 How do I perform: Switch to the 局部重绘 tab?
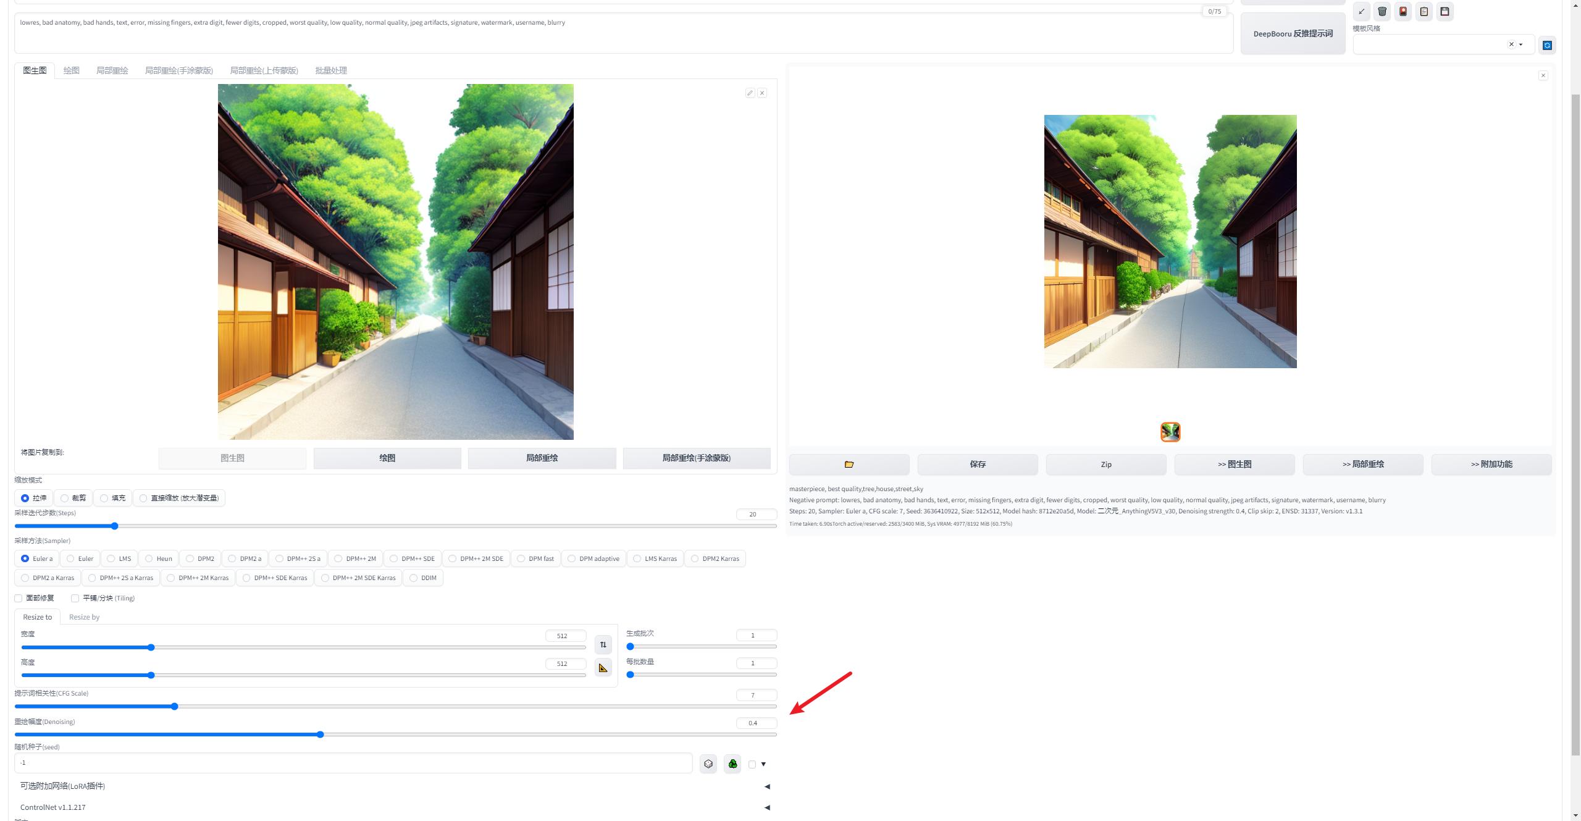click(112, 70)
